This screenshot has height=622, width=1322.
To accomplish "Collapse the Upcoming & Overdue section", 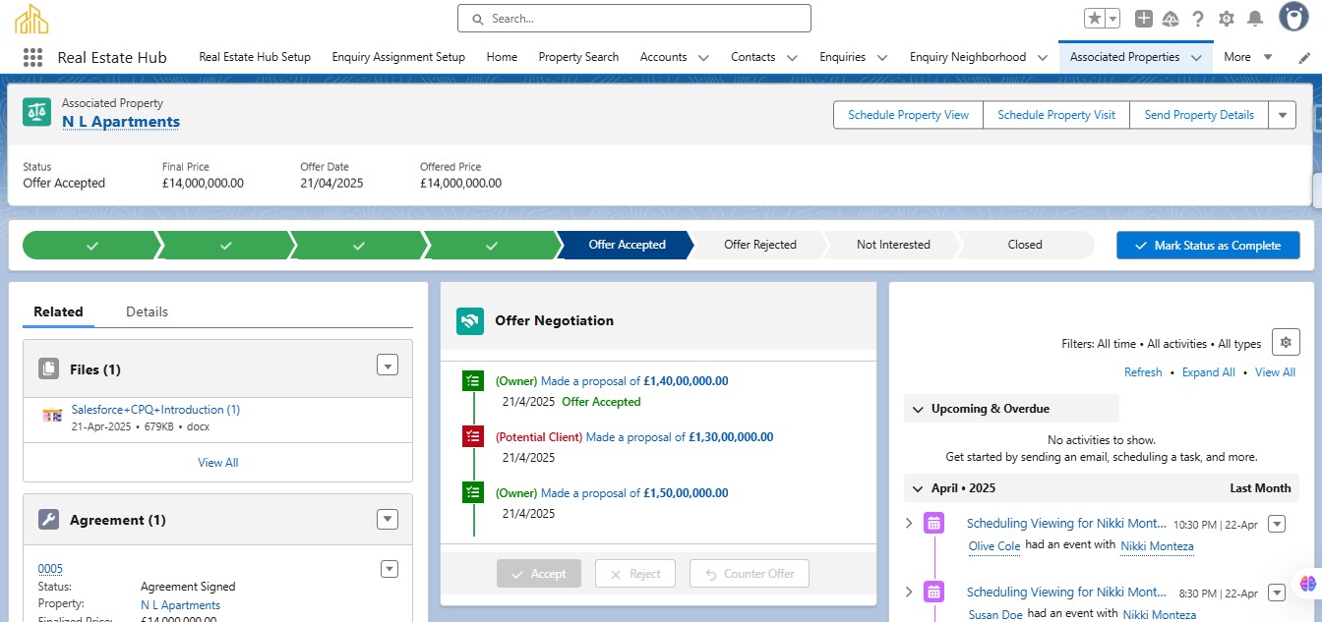I will (918, 409).
